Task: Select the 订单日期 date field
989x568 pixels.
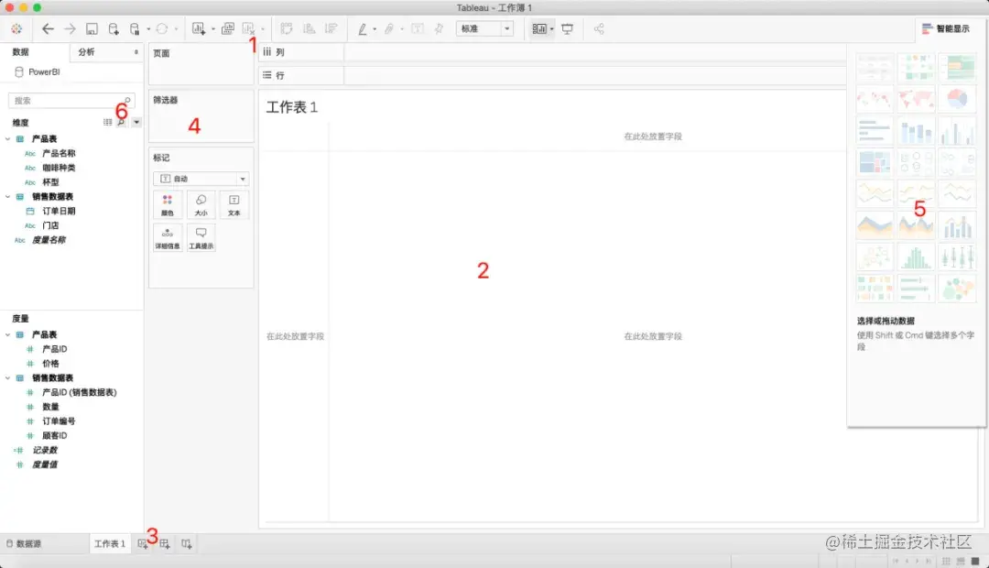Action: pyautogui.click(x=59, y=211)
